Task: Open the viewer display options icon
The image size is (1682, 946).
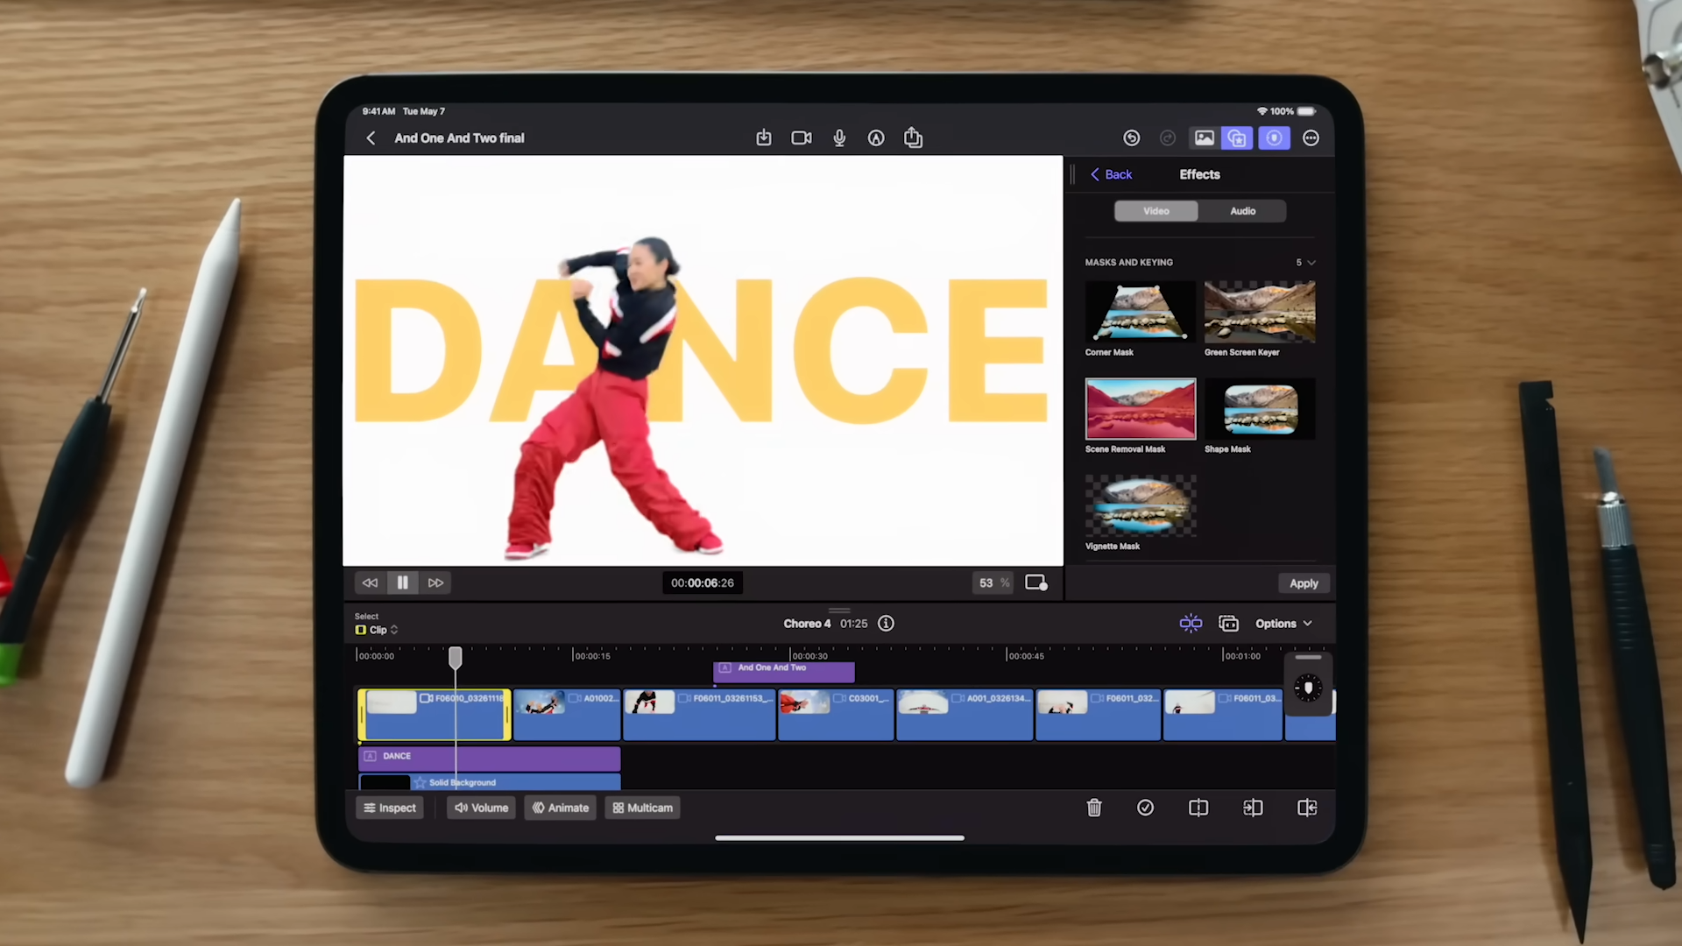Action: click(x=1036, y=582)
